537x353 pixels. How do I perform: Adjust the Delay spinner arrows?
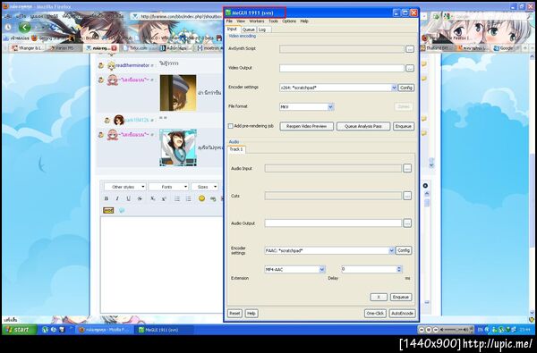click(x=399, y=269)
